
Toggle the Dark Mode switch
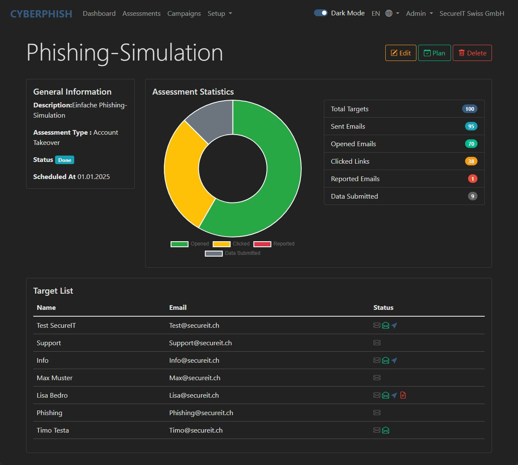click(320, 13)
